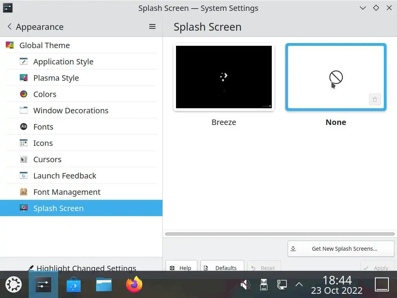This screenshot has height=298, width=397.
Task: Click the show desktop icon
Action: click(x=382, y=284)
